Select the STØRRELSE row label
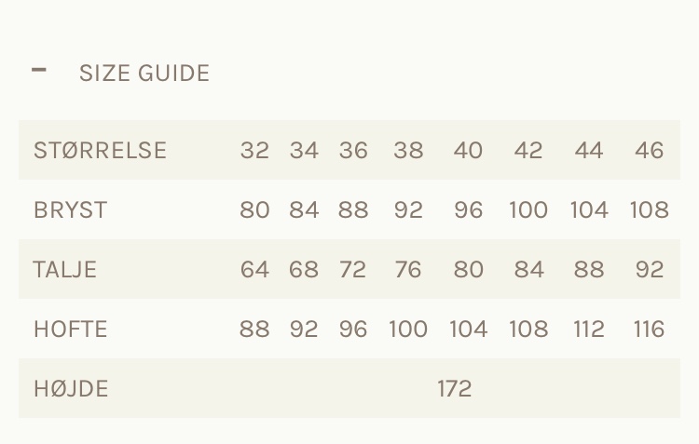Image resolution: width=699 pixels, height=444 pixels. click(101, 150)
